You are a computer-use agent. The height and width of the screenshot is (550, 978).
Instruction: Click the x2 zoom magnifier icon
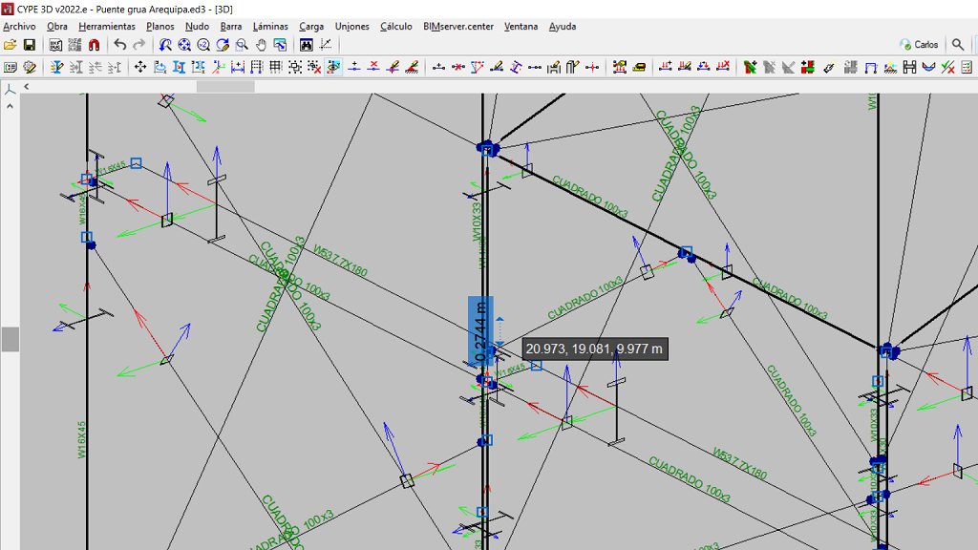[203, 45]
